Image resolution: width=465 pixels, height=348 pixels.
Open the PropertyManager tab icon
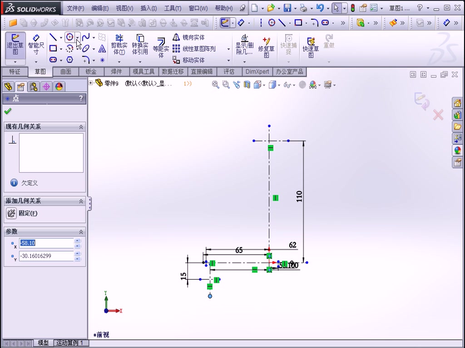[21, 87]
